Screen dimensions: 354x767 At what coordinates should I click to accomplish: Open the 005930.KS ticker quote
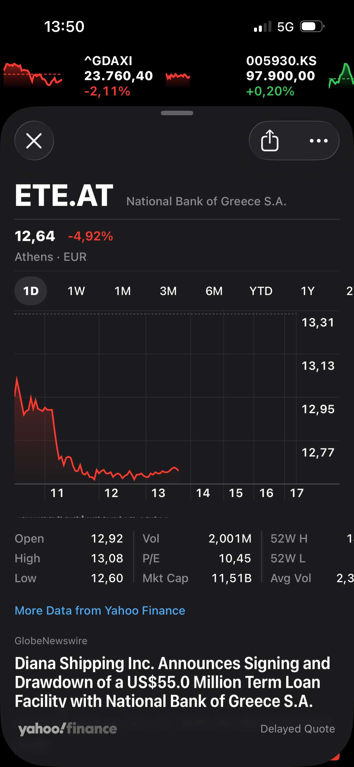tap(281, 76)
